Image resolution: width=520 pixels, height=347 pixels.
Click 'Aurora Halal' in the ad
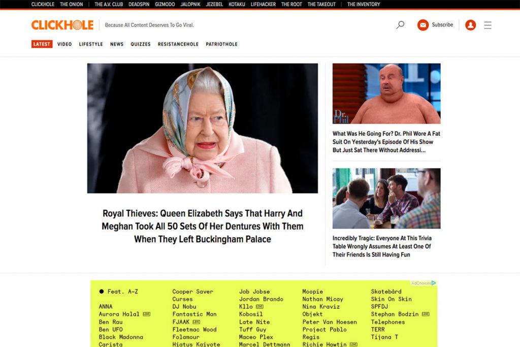(119, 314)
